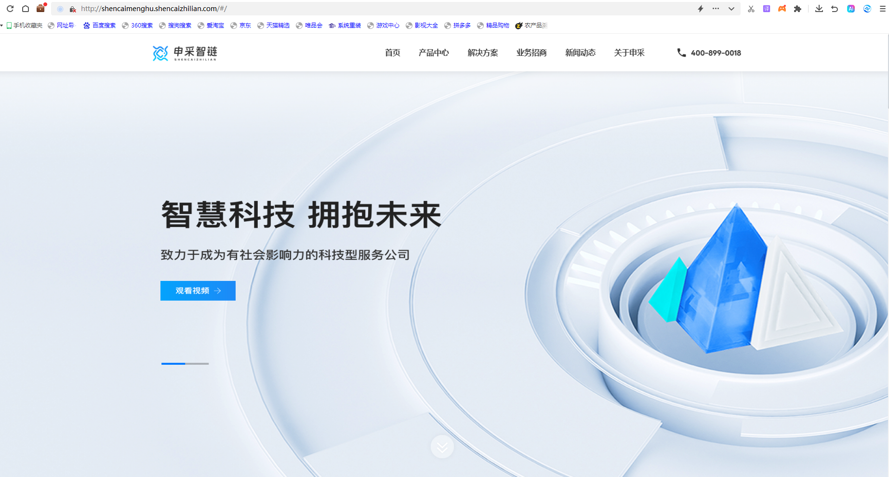Open the 业务招商 navigation item
Screen dimensions: 889x477
click(x=531, y=53)
